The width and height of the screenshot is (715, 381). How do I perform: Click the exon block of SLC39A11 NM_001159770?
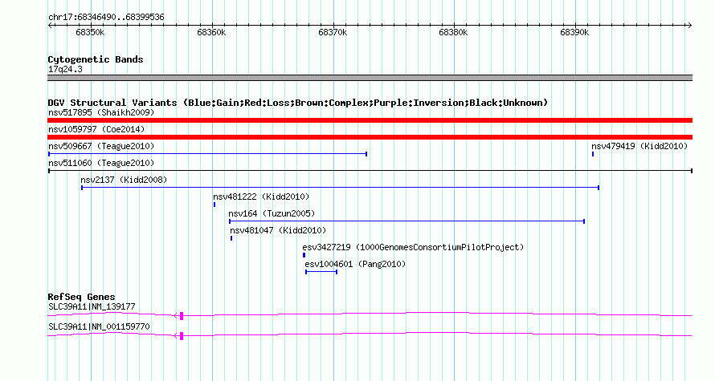(x=182, y=336)
